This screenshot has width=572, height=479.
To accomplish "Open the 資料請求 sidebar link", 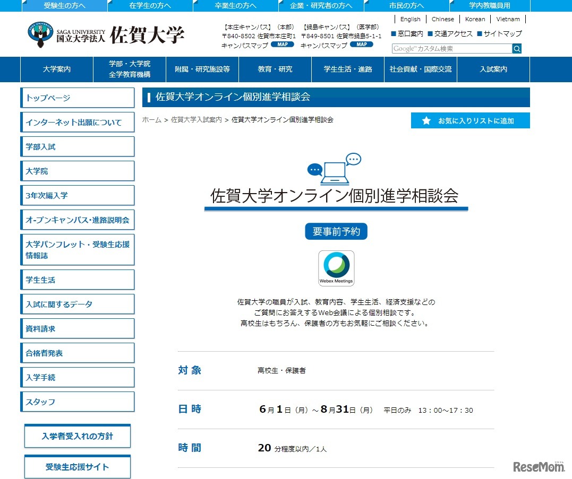I will point(77,328).
